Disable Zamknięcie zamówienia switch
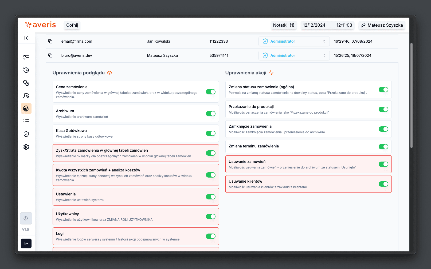 click(383, 129)
